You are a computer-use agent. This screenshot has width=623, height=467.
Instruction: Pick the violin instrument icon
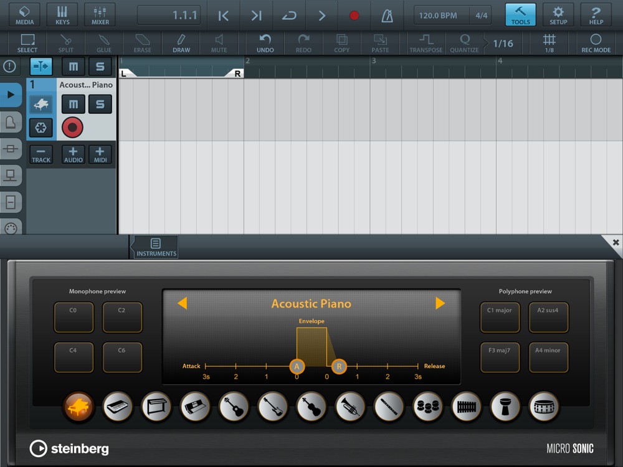coord(311,407)
